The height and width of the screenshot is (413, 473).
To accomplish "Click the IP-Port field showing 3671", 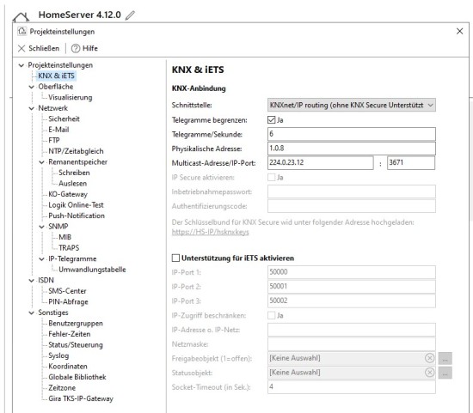I will point(411,162).
